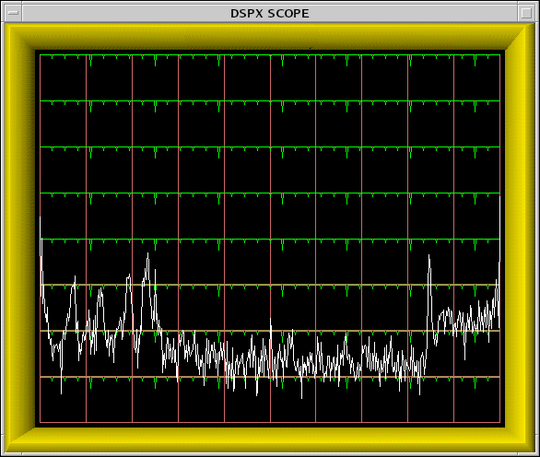Click the bottom red border line of the grid
Viewport: 540px width, 457px height.
270,422
